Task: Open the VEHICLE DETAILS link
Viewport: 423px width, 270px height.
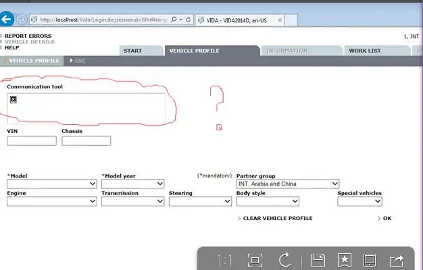Action: [30, 42]
